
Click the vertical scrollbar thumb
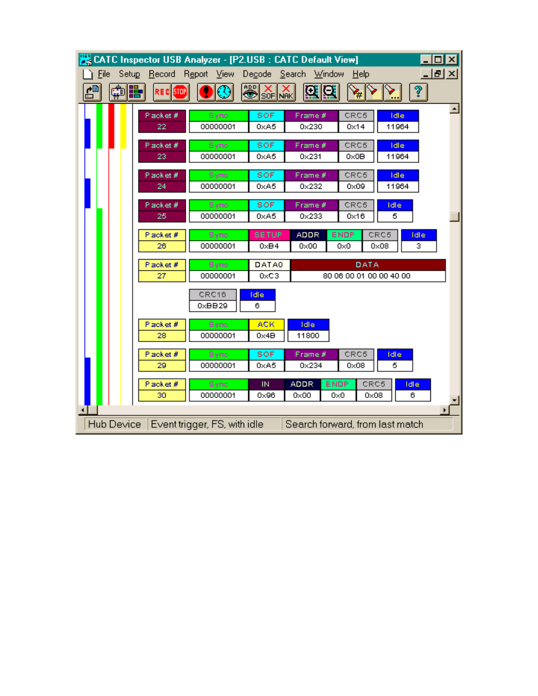pos(455,217)
